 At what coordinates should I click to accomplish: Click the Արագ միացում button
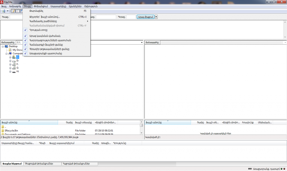click(x=145, y=17)
